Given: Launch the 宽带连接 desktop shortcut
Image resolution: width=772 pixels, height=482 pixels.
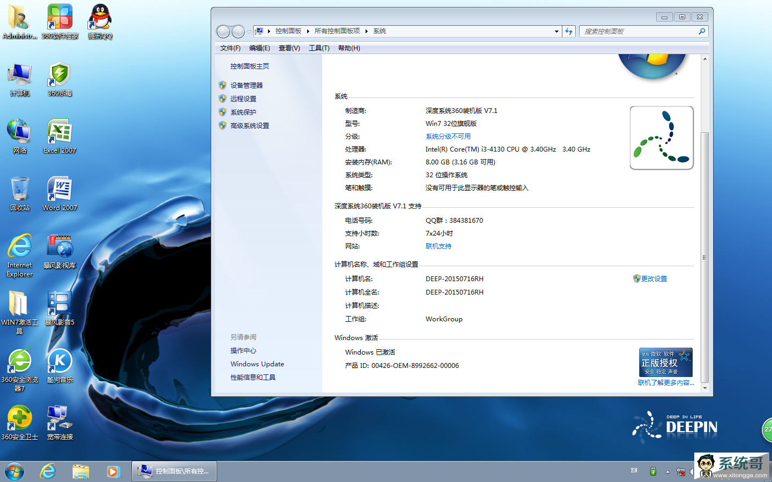Looking at the screenshot, I should [60, 423].
